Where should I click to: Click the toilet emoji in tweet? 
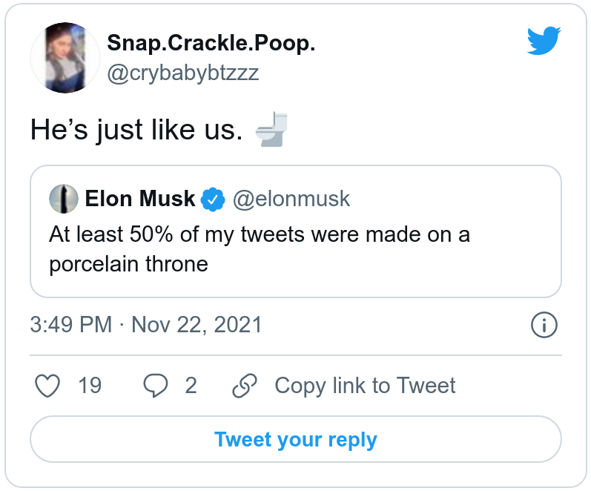coord(271,130)
